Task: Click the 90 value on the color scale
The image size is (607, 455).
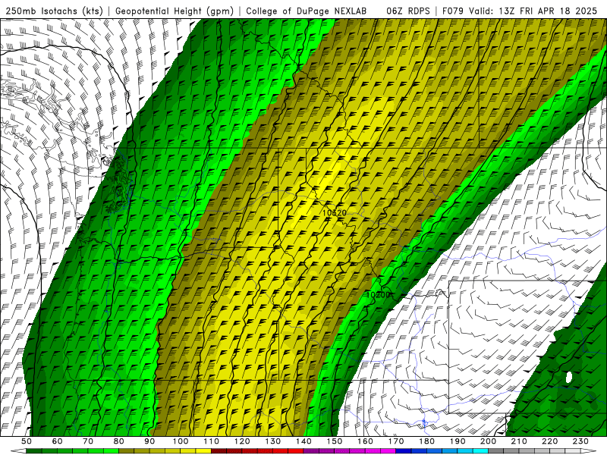Action: tap(149, 441)
